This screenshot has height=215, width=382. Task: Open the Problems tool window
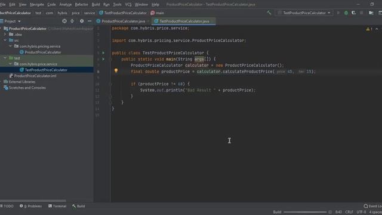[x=31, y=206]
